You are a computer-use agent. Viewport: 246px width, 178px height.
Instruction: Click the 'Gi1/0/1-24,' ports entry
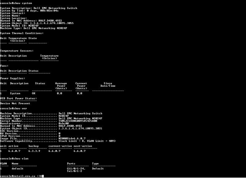click(x=76, y=169)
